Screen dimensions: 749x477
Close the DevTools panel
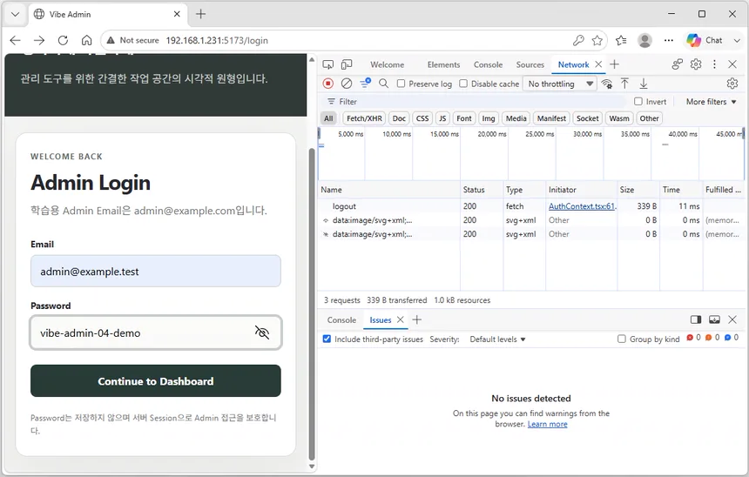coord(732,64)
